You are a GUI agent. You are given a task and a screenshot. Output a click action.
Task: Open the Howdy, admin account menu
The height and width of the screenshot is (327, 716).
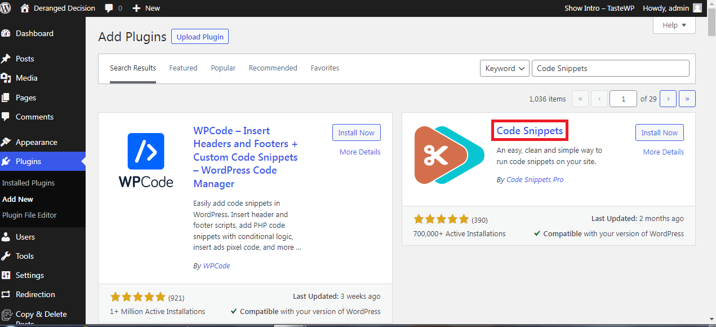coord(671,8)
